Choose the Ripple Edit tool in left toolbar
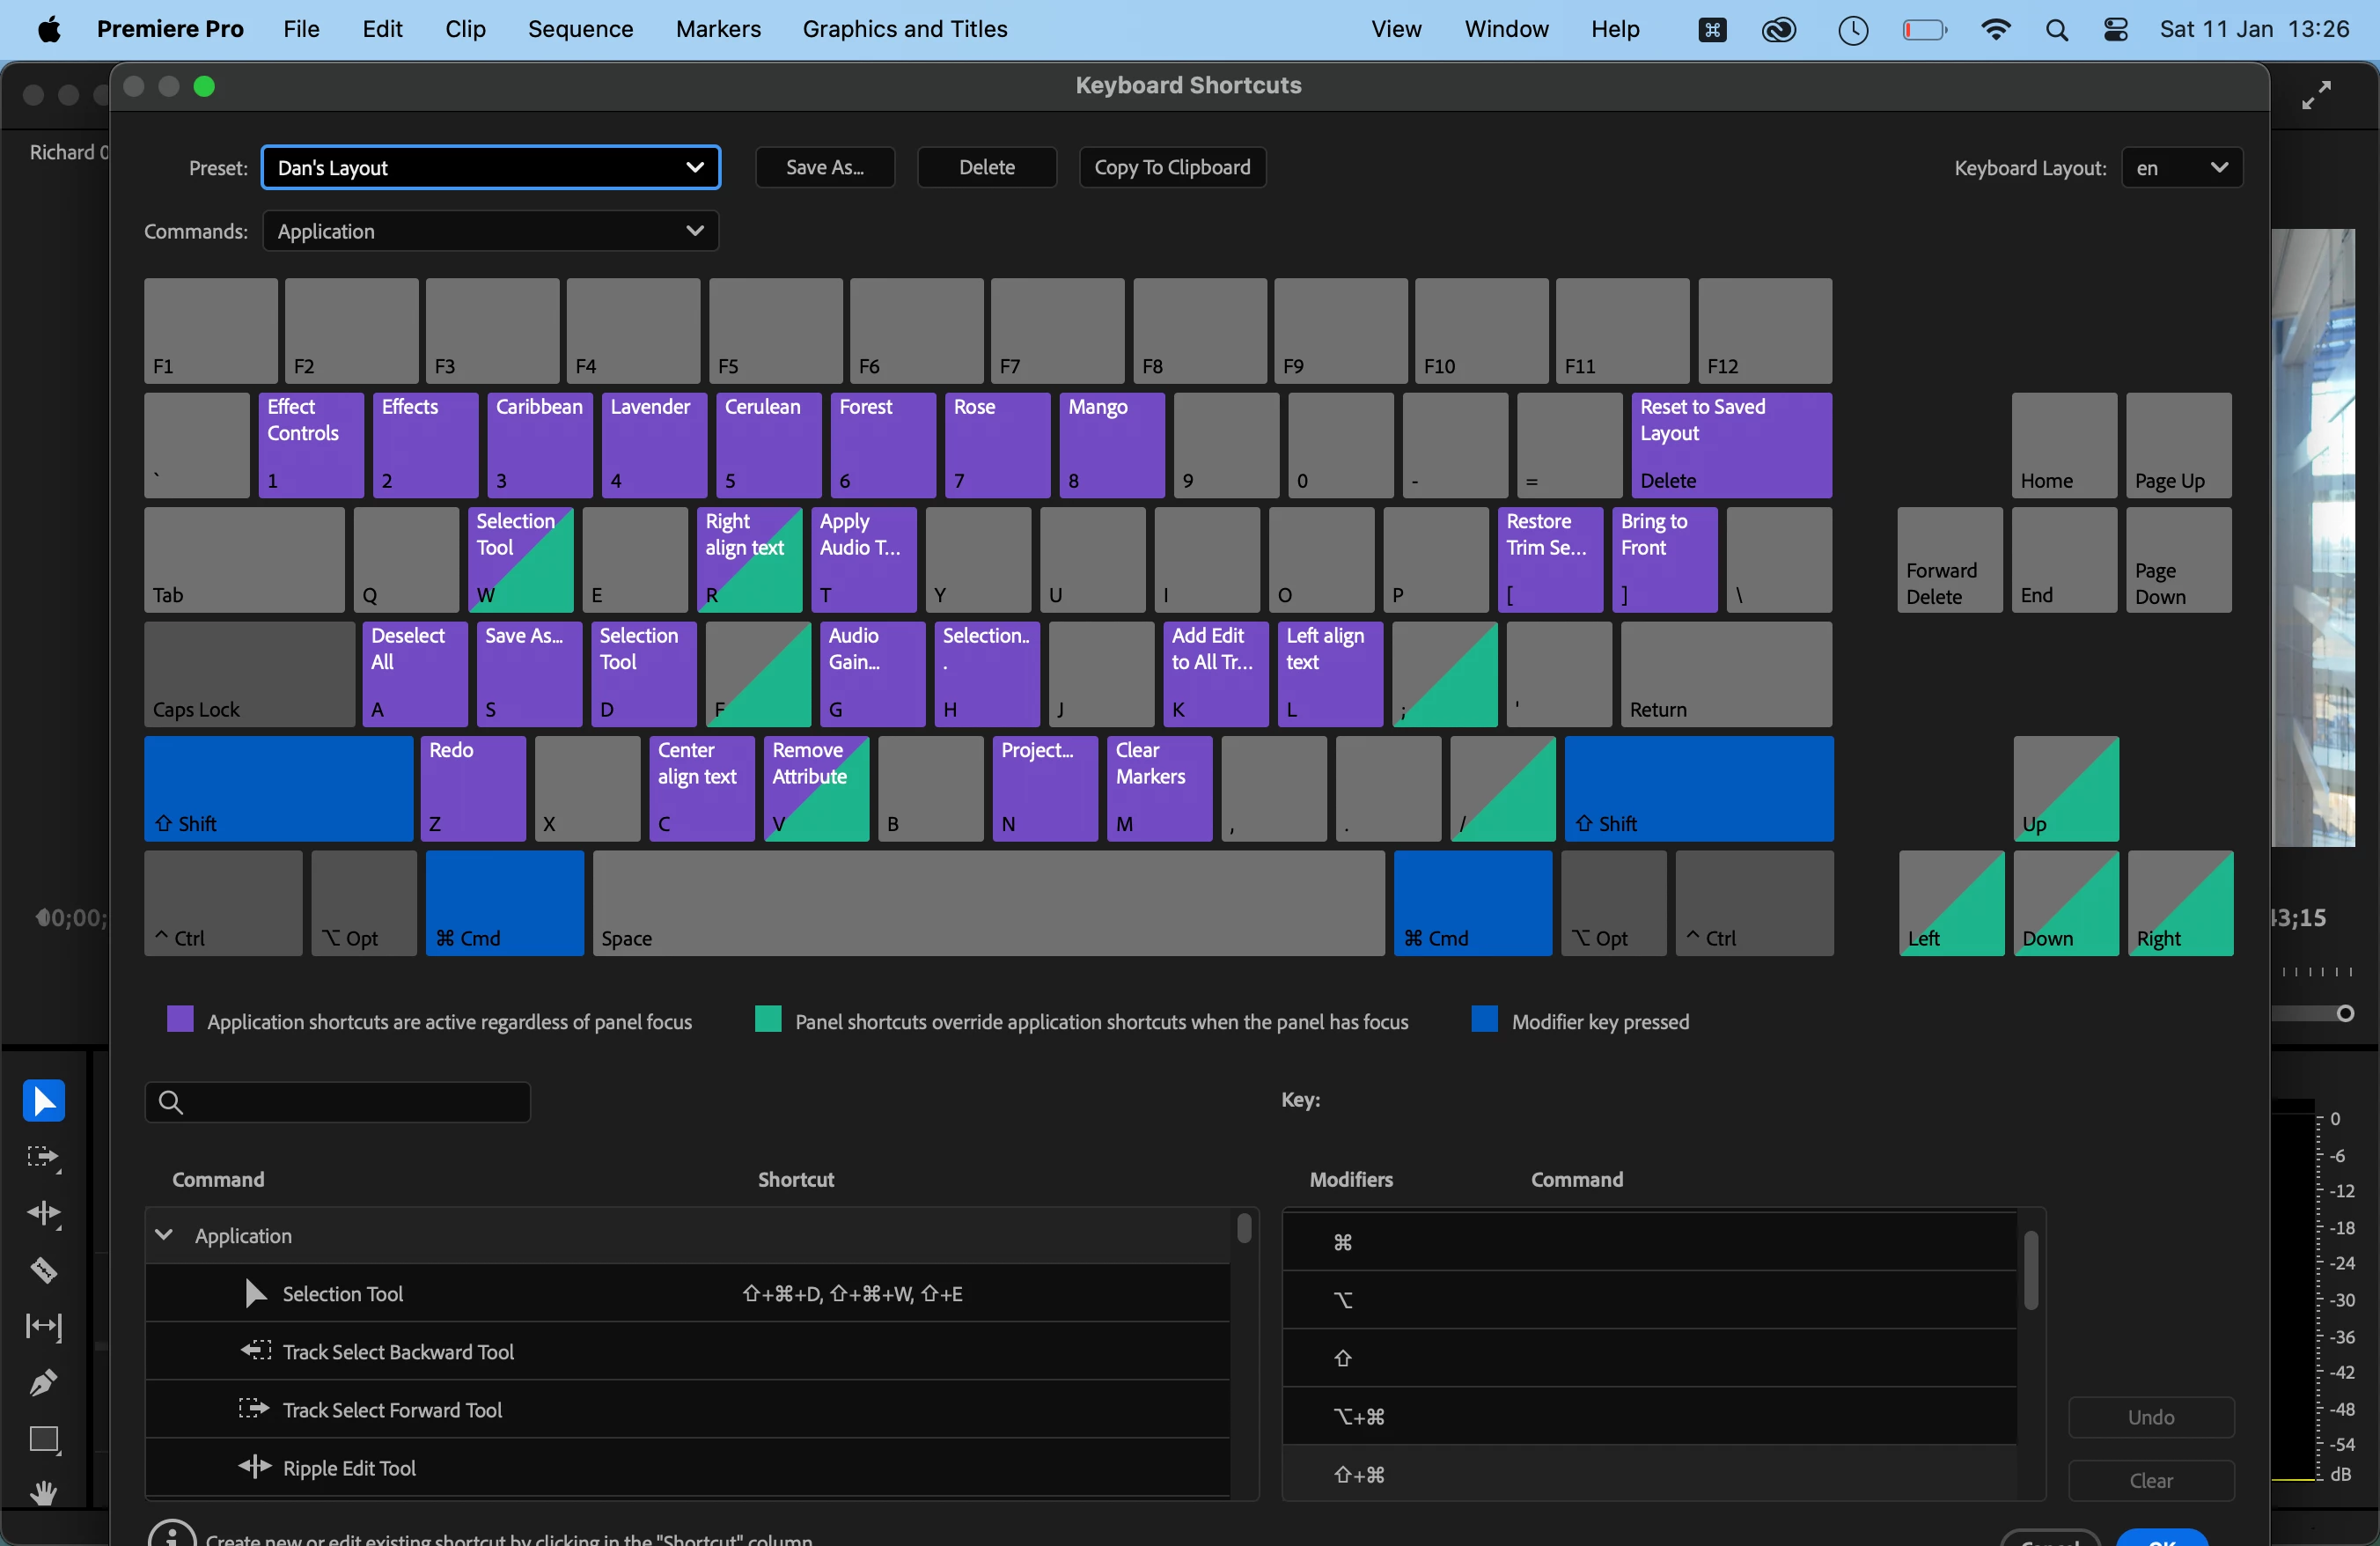2380x1546 pixels. coord(44,1214)
